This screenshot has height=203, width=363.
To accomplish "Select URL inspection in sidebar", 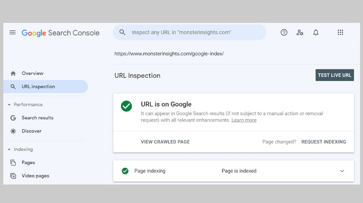I will click(46, 87).
